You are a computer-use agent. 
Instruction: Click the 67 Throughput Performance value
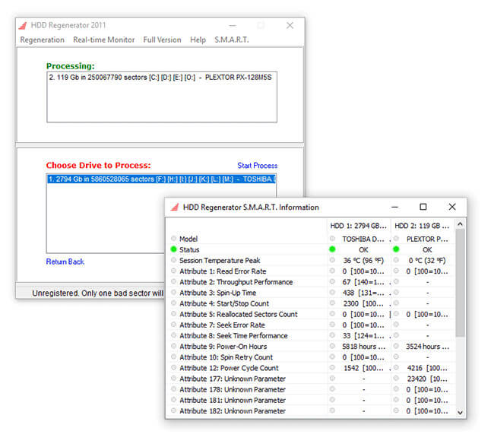click(363, 282)
